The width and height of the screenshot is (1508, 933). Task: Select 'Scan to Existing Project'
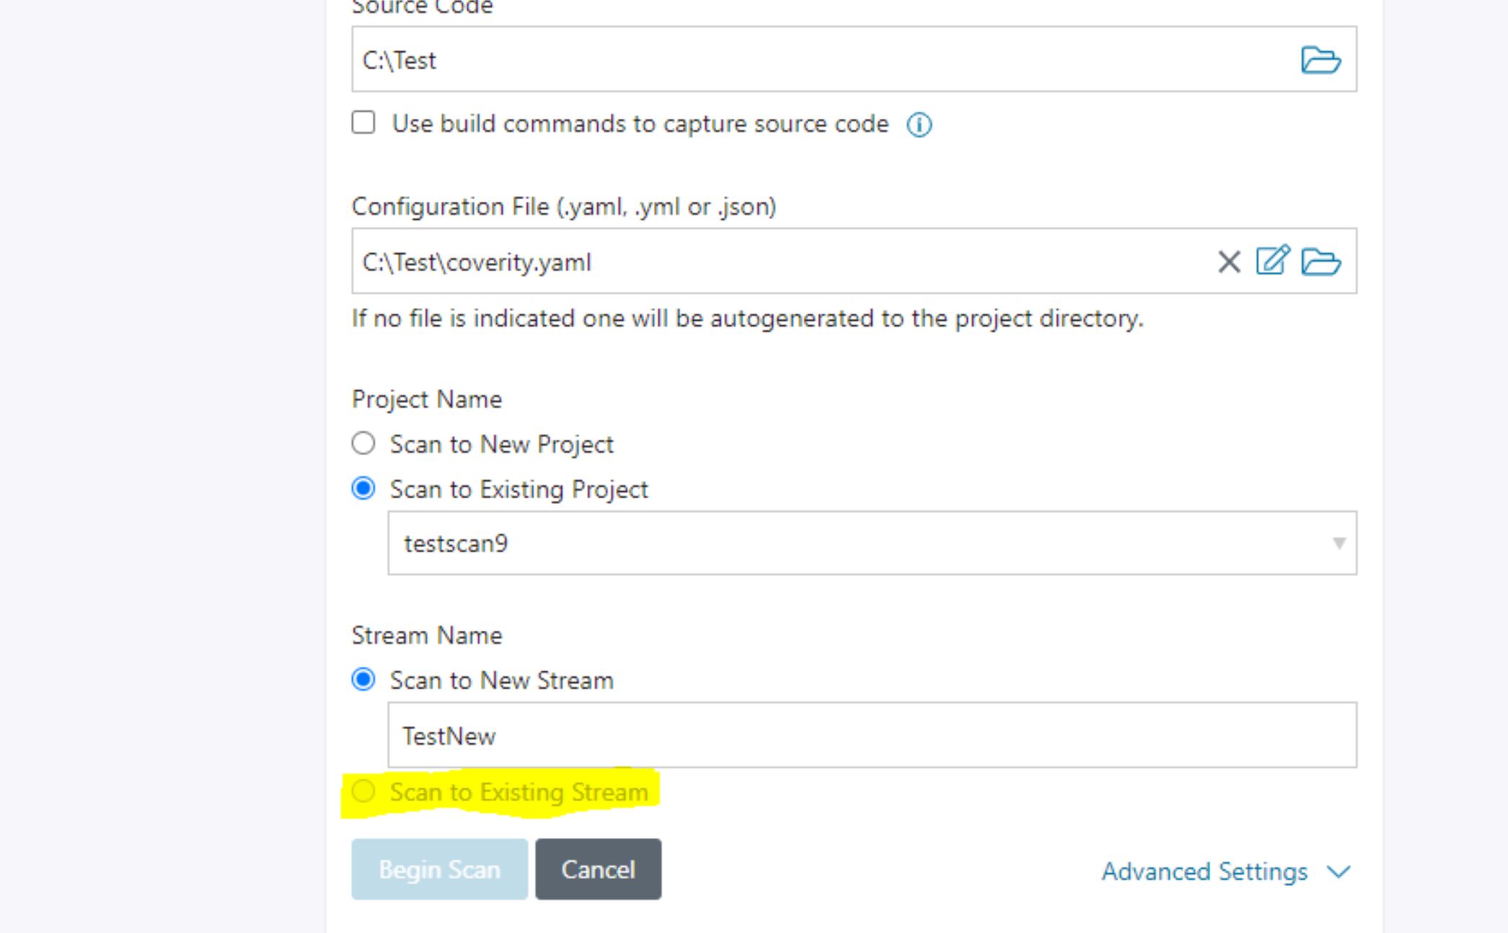pos(363,489)
